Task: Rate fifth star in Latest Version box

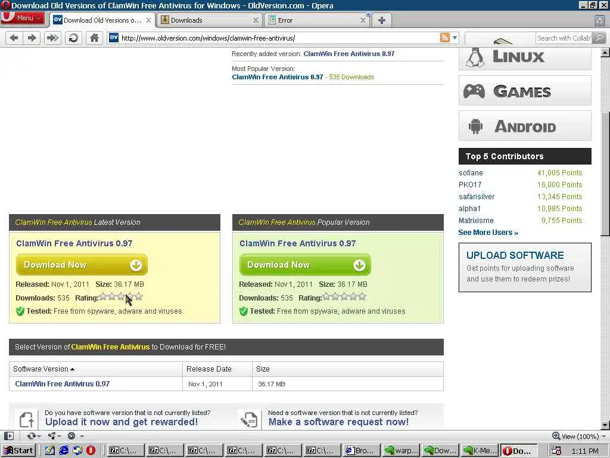Action: [x=138, y=297]
